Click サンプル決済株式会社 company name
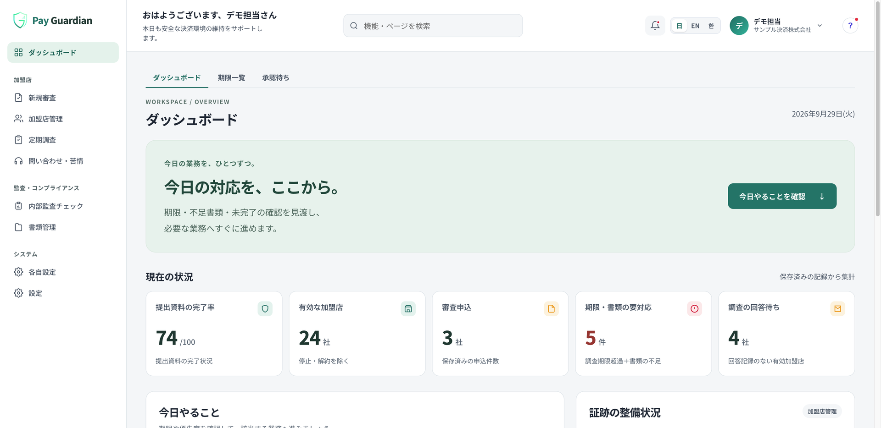The image size is (881, 428). coord(782,30)
